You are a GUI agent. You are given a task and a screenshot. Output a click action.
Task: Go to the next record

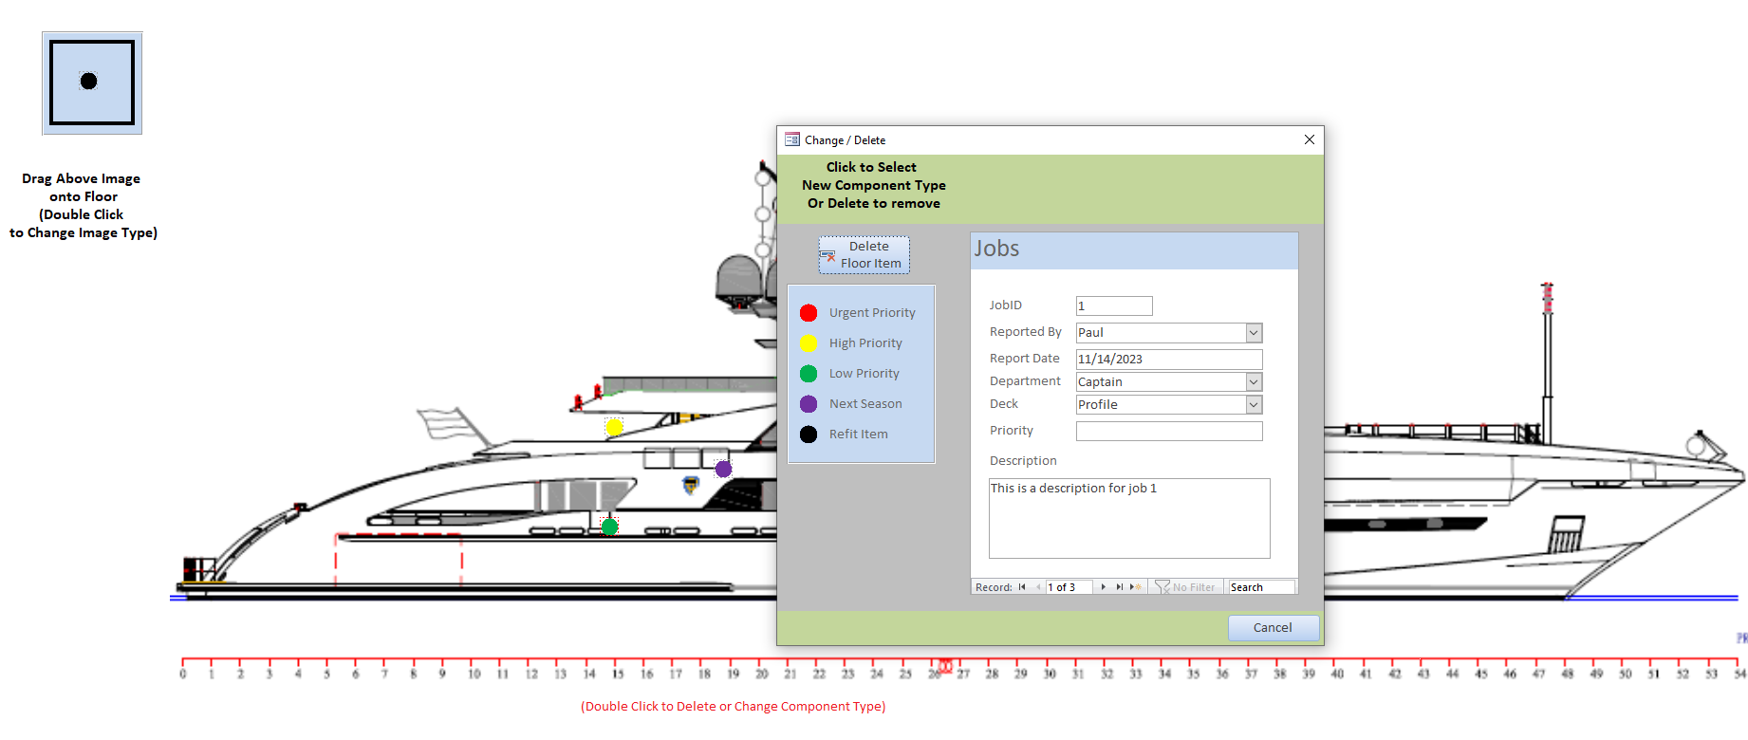[1104, 587]
